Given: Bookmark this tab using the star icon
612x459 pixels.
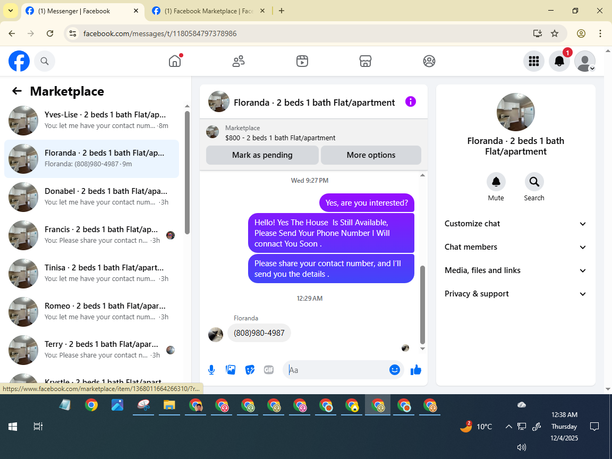Looking at the screenshot, I should point(555,33).
